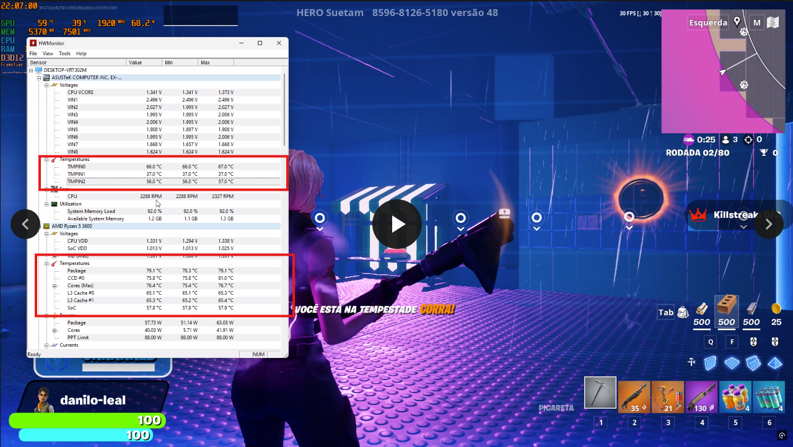Click the folded map icon beside M

[x=773, y=23]
